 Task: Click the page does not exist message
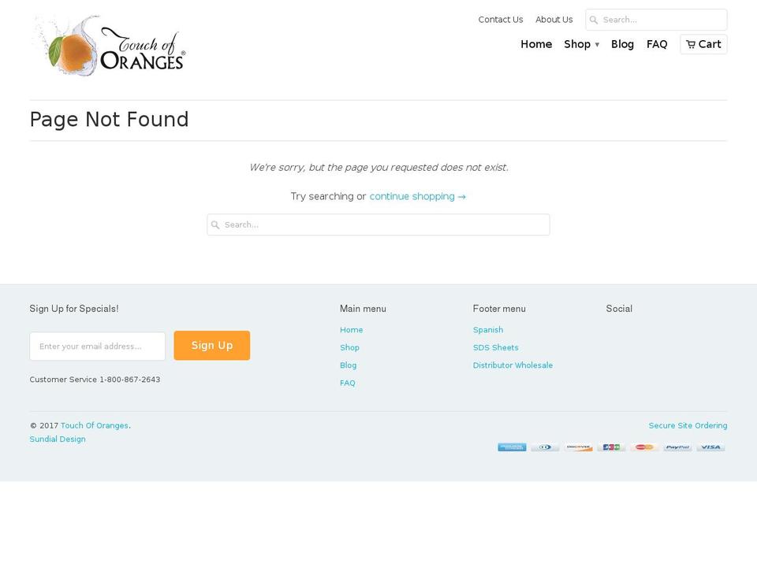(x=378, y=168)
